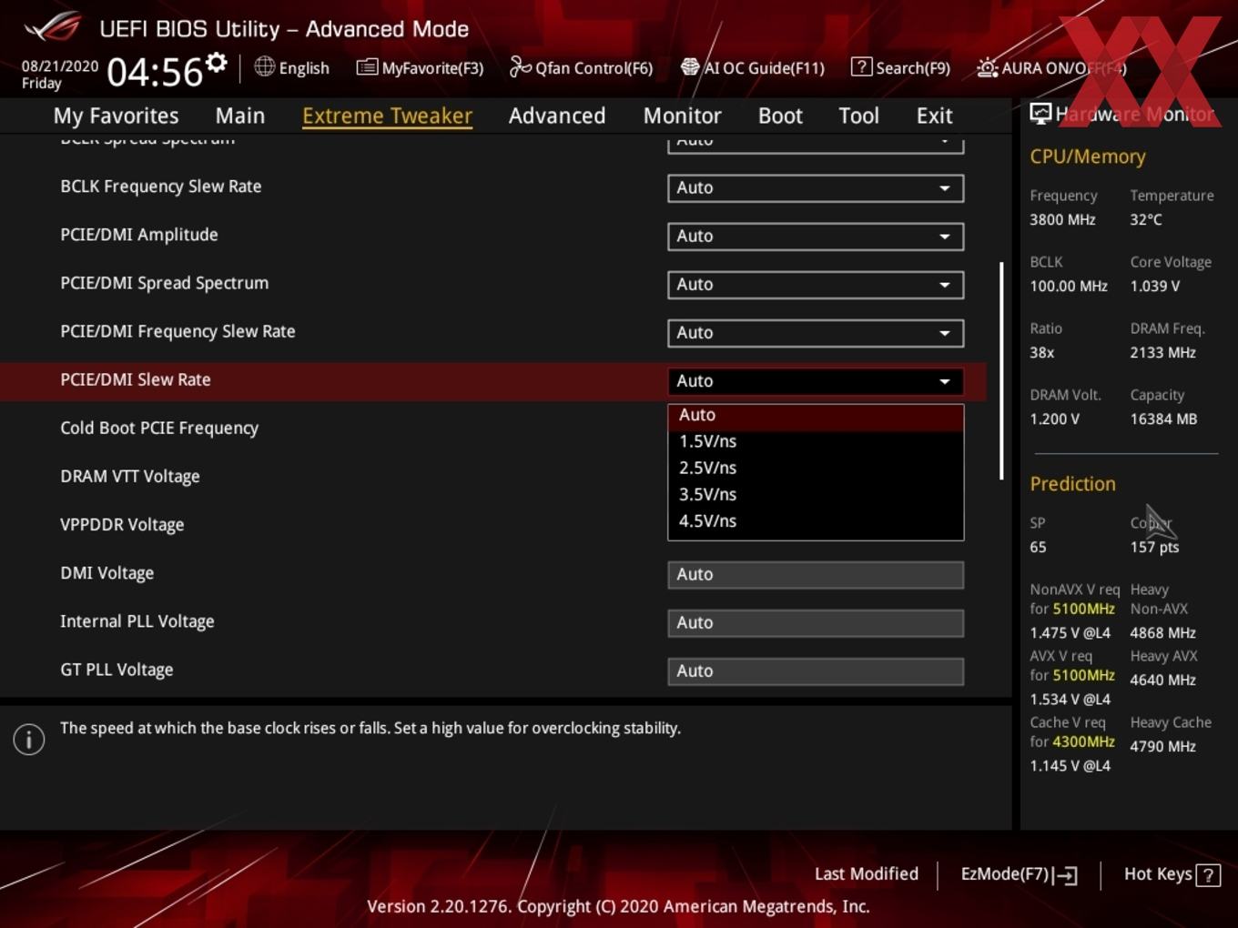Select the VPPDDR Voltage row
This screenshot has height=928, width=1238.
point(492,525)
